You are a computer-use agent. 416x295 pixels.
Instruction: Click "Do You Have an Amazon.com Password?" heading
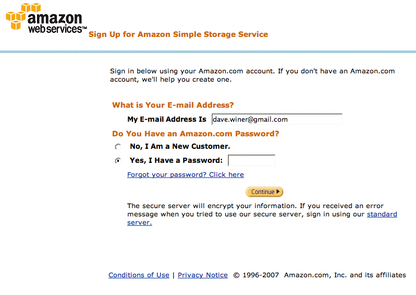pyautogui.click(x=195, y=134)
